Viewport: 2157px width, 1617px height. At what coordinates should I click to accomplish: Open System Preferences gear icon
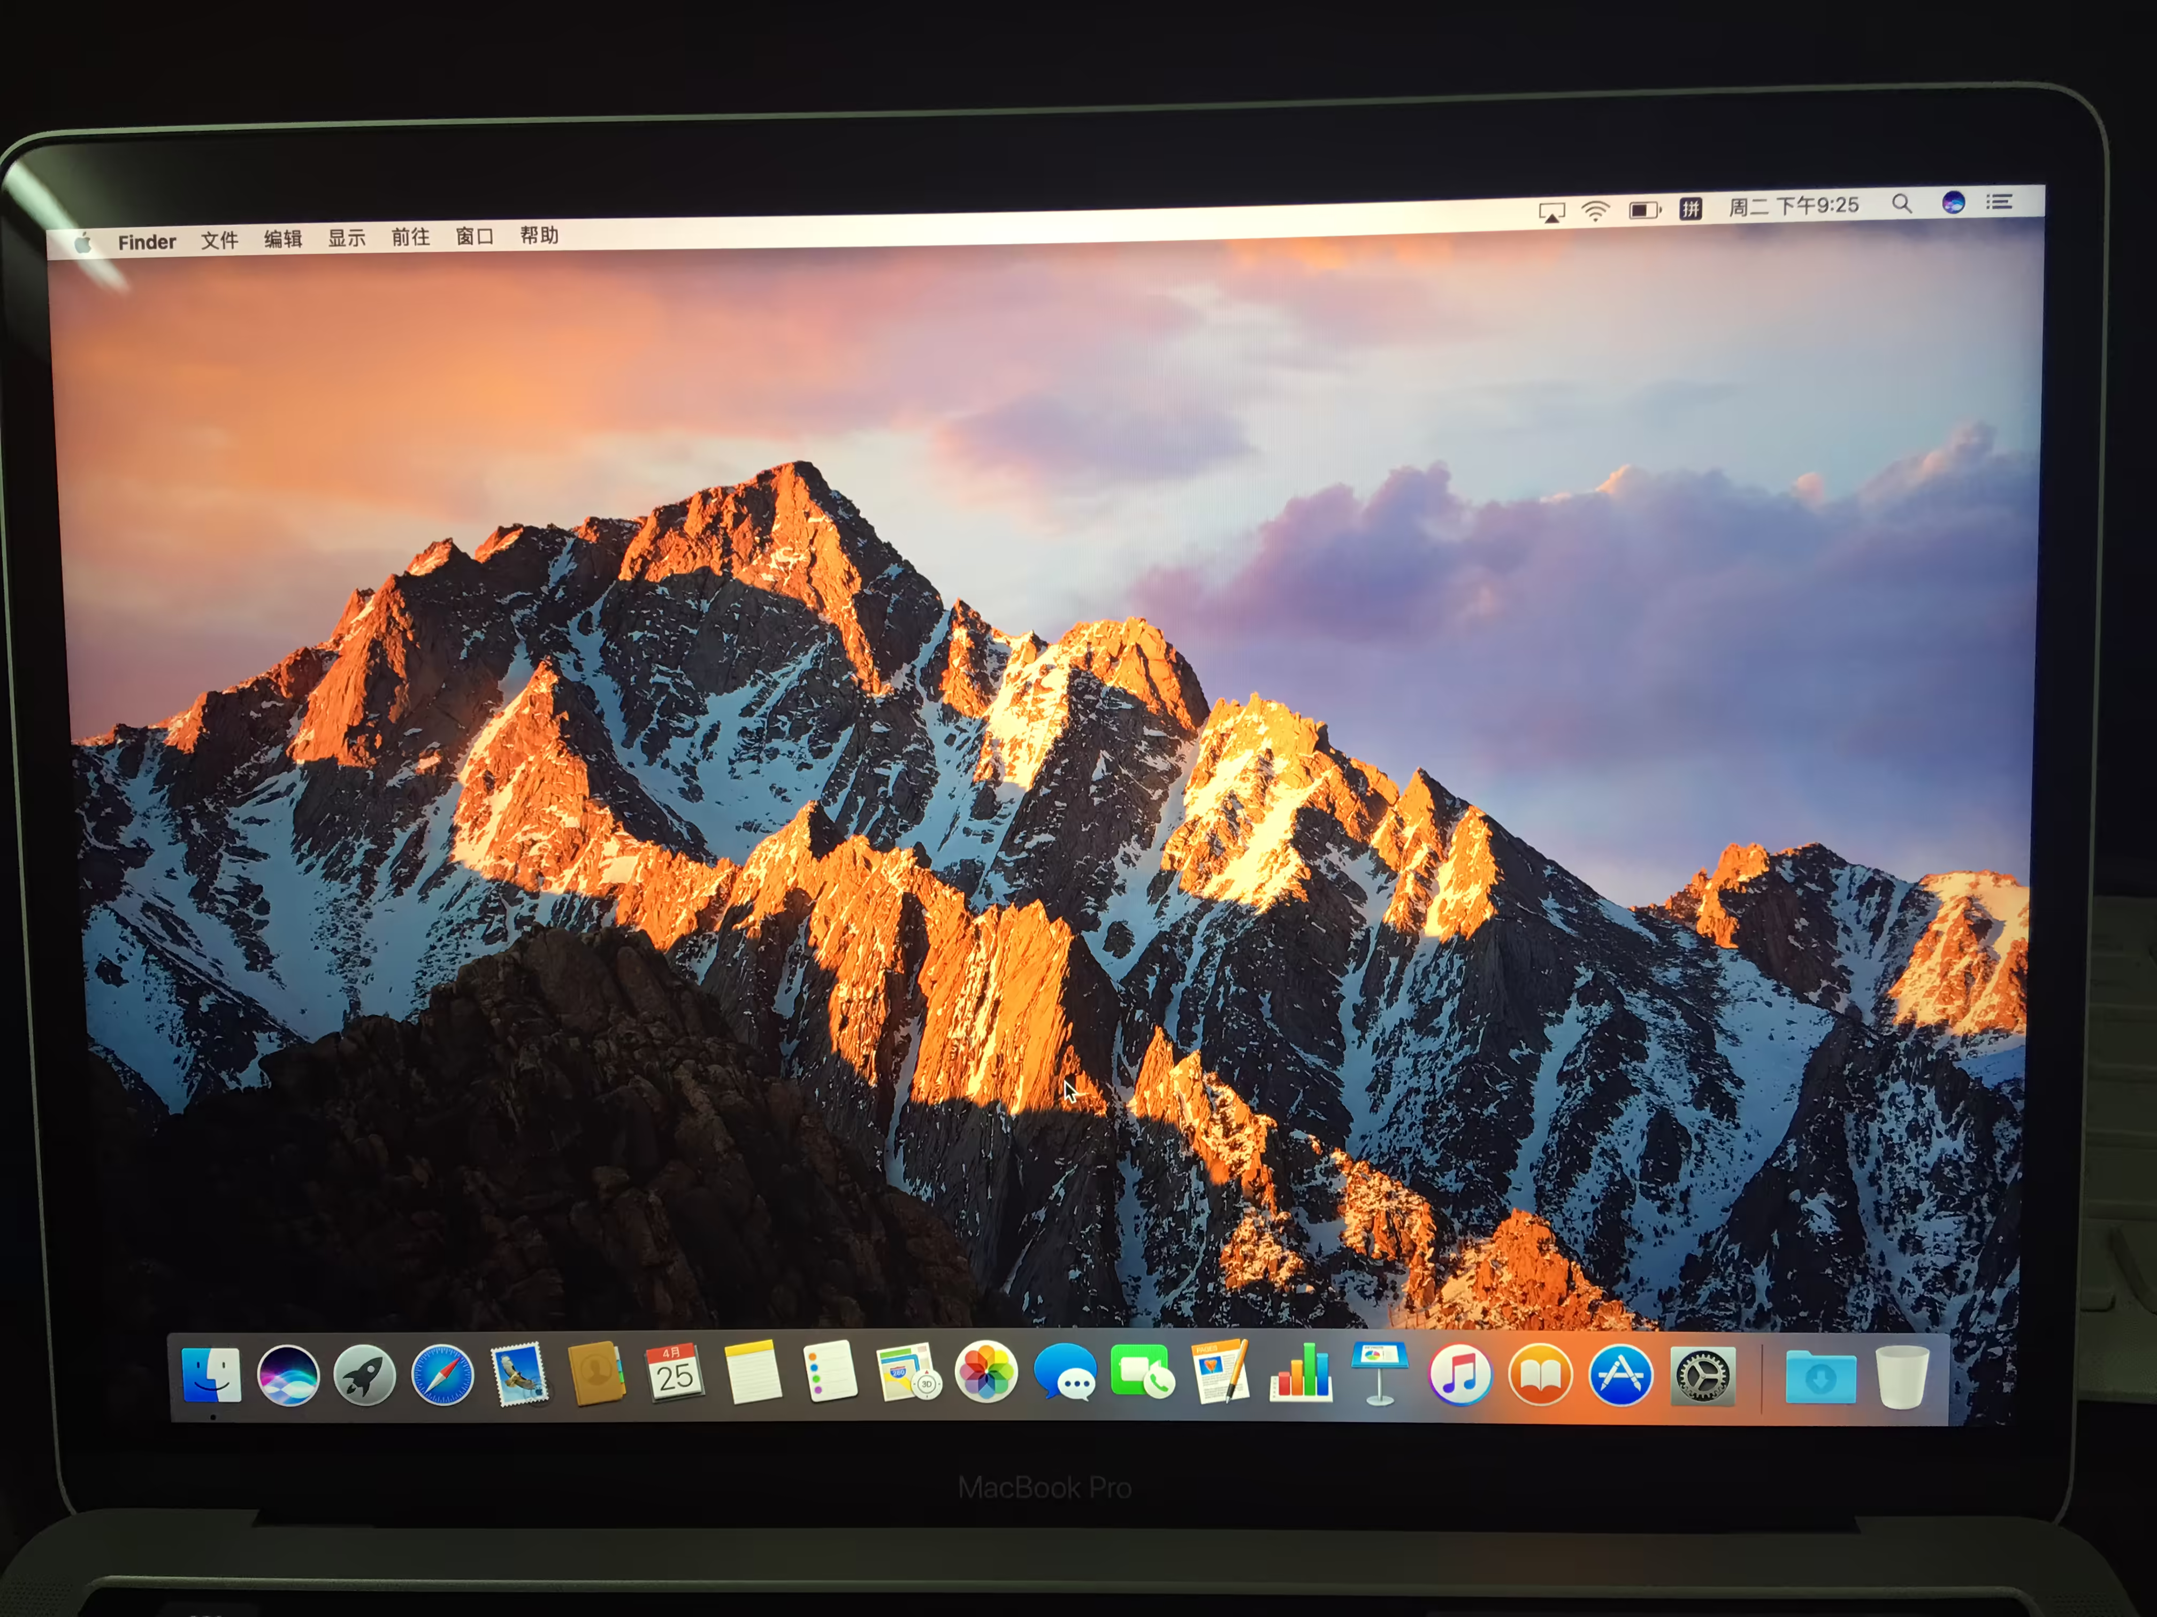tap(1703, 1376)
